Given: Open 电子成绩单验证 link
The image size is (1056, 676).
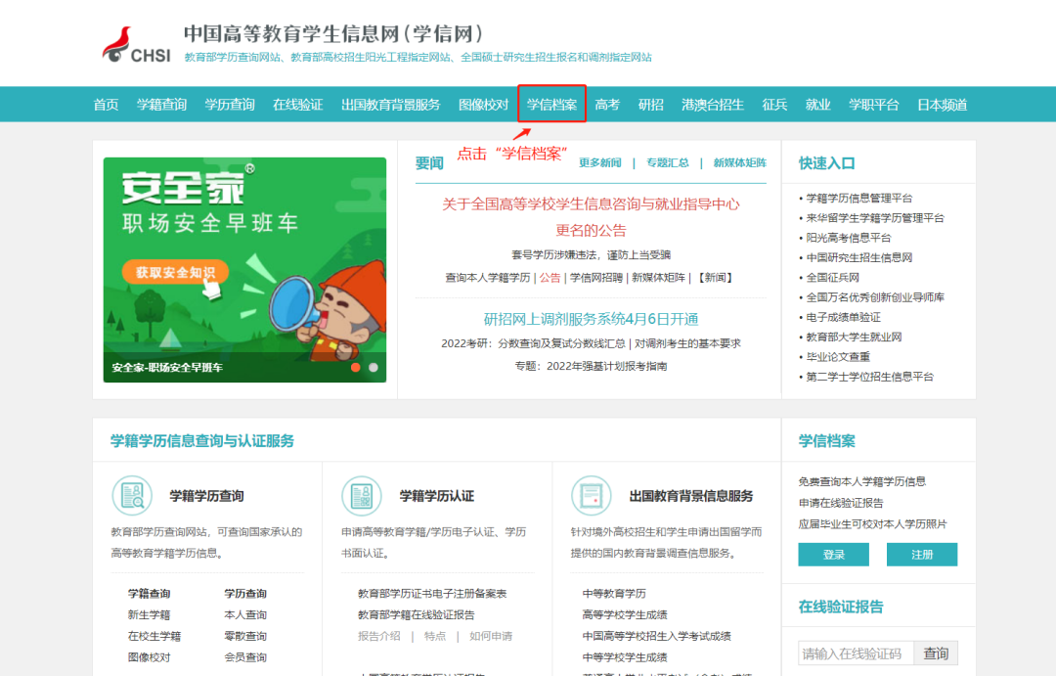Looking at the screenshot, I should tap(843, 317).
